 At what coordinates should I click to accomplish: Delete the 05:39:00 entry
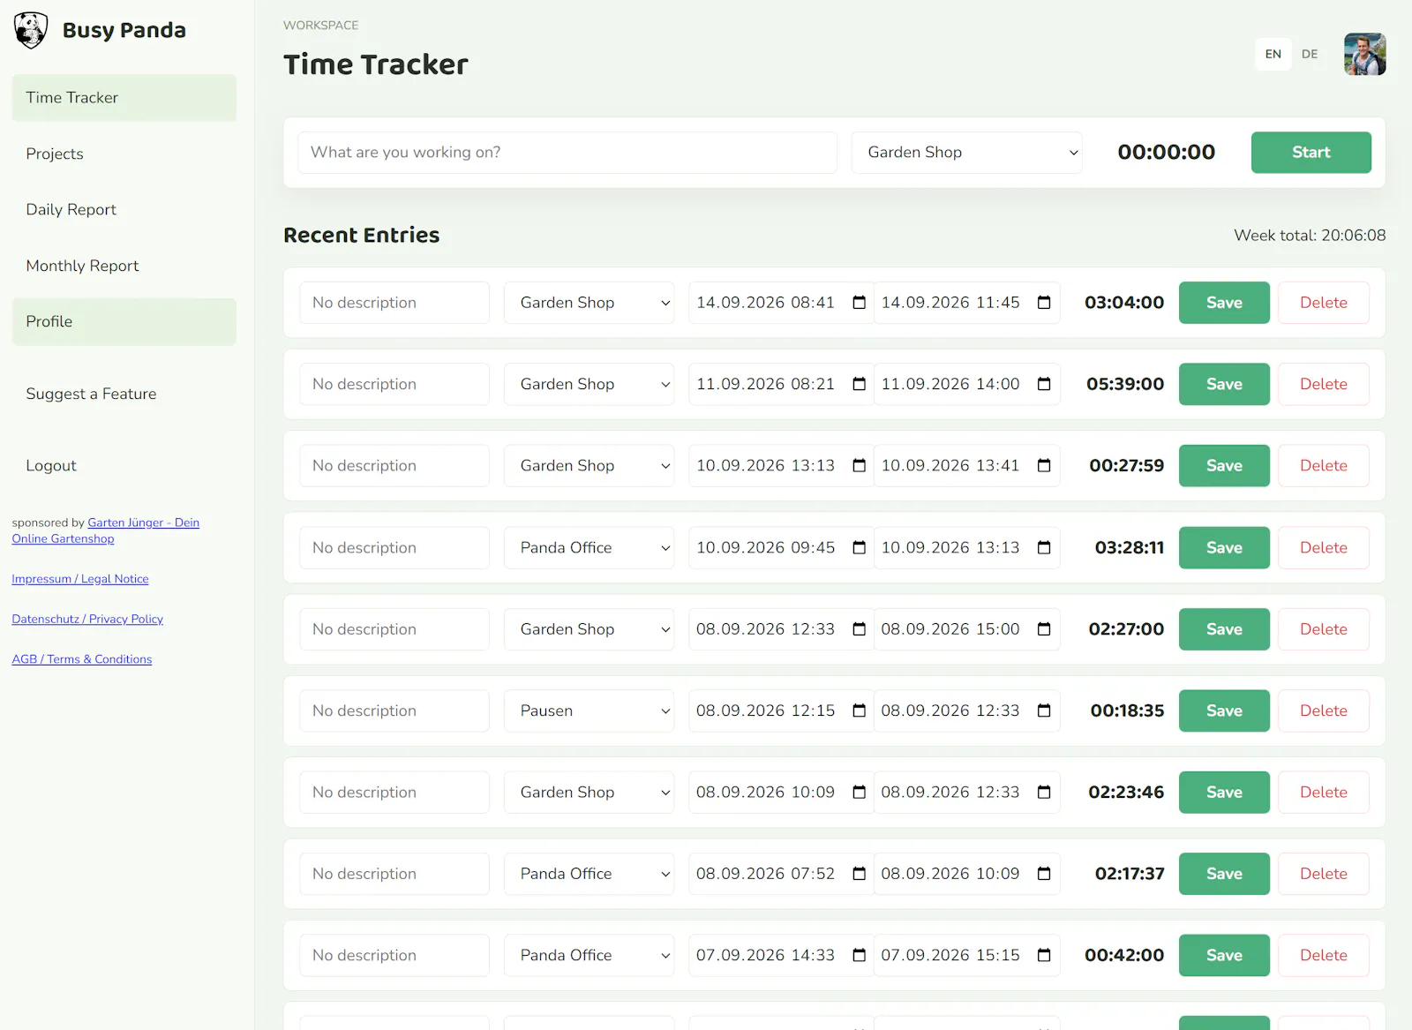[x=1323, y=384]
